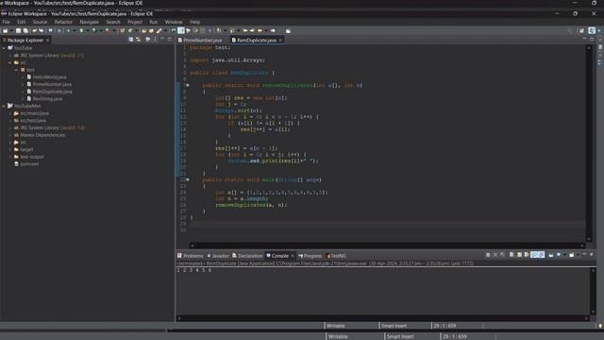Open the Progress tab
The height and width of the screenshot is (340, 604).
pos(310,256)
